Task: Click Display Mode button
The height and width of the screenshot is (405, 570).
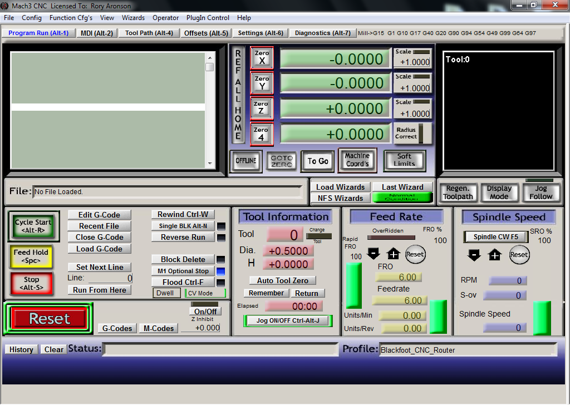Action: pyautogui.click(x=499, y=192)
